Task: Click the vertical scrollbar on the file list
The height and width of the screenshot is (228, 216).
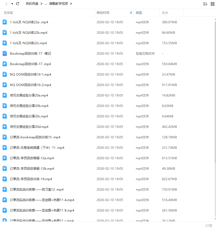Action: click(x=215, y=105)
